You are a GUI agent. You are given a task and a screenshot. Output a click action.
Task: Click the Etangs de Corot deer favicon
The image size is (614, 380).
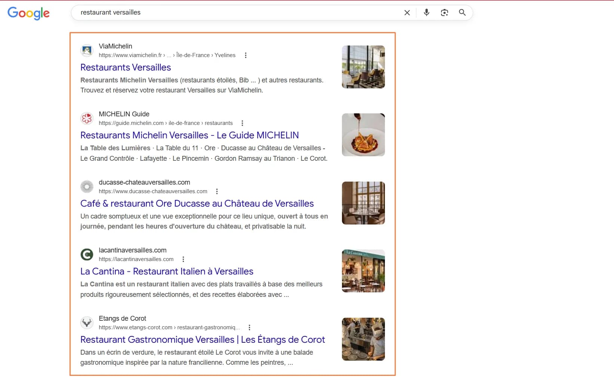pyautogui.click(x=87, y=323)
